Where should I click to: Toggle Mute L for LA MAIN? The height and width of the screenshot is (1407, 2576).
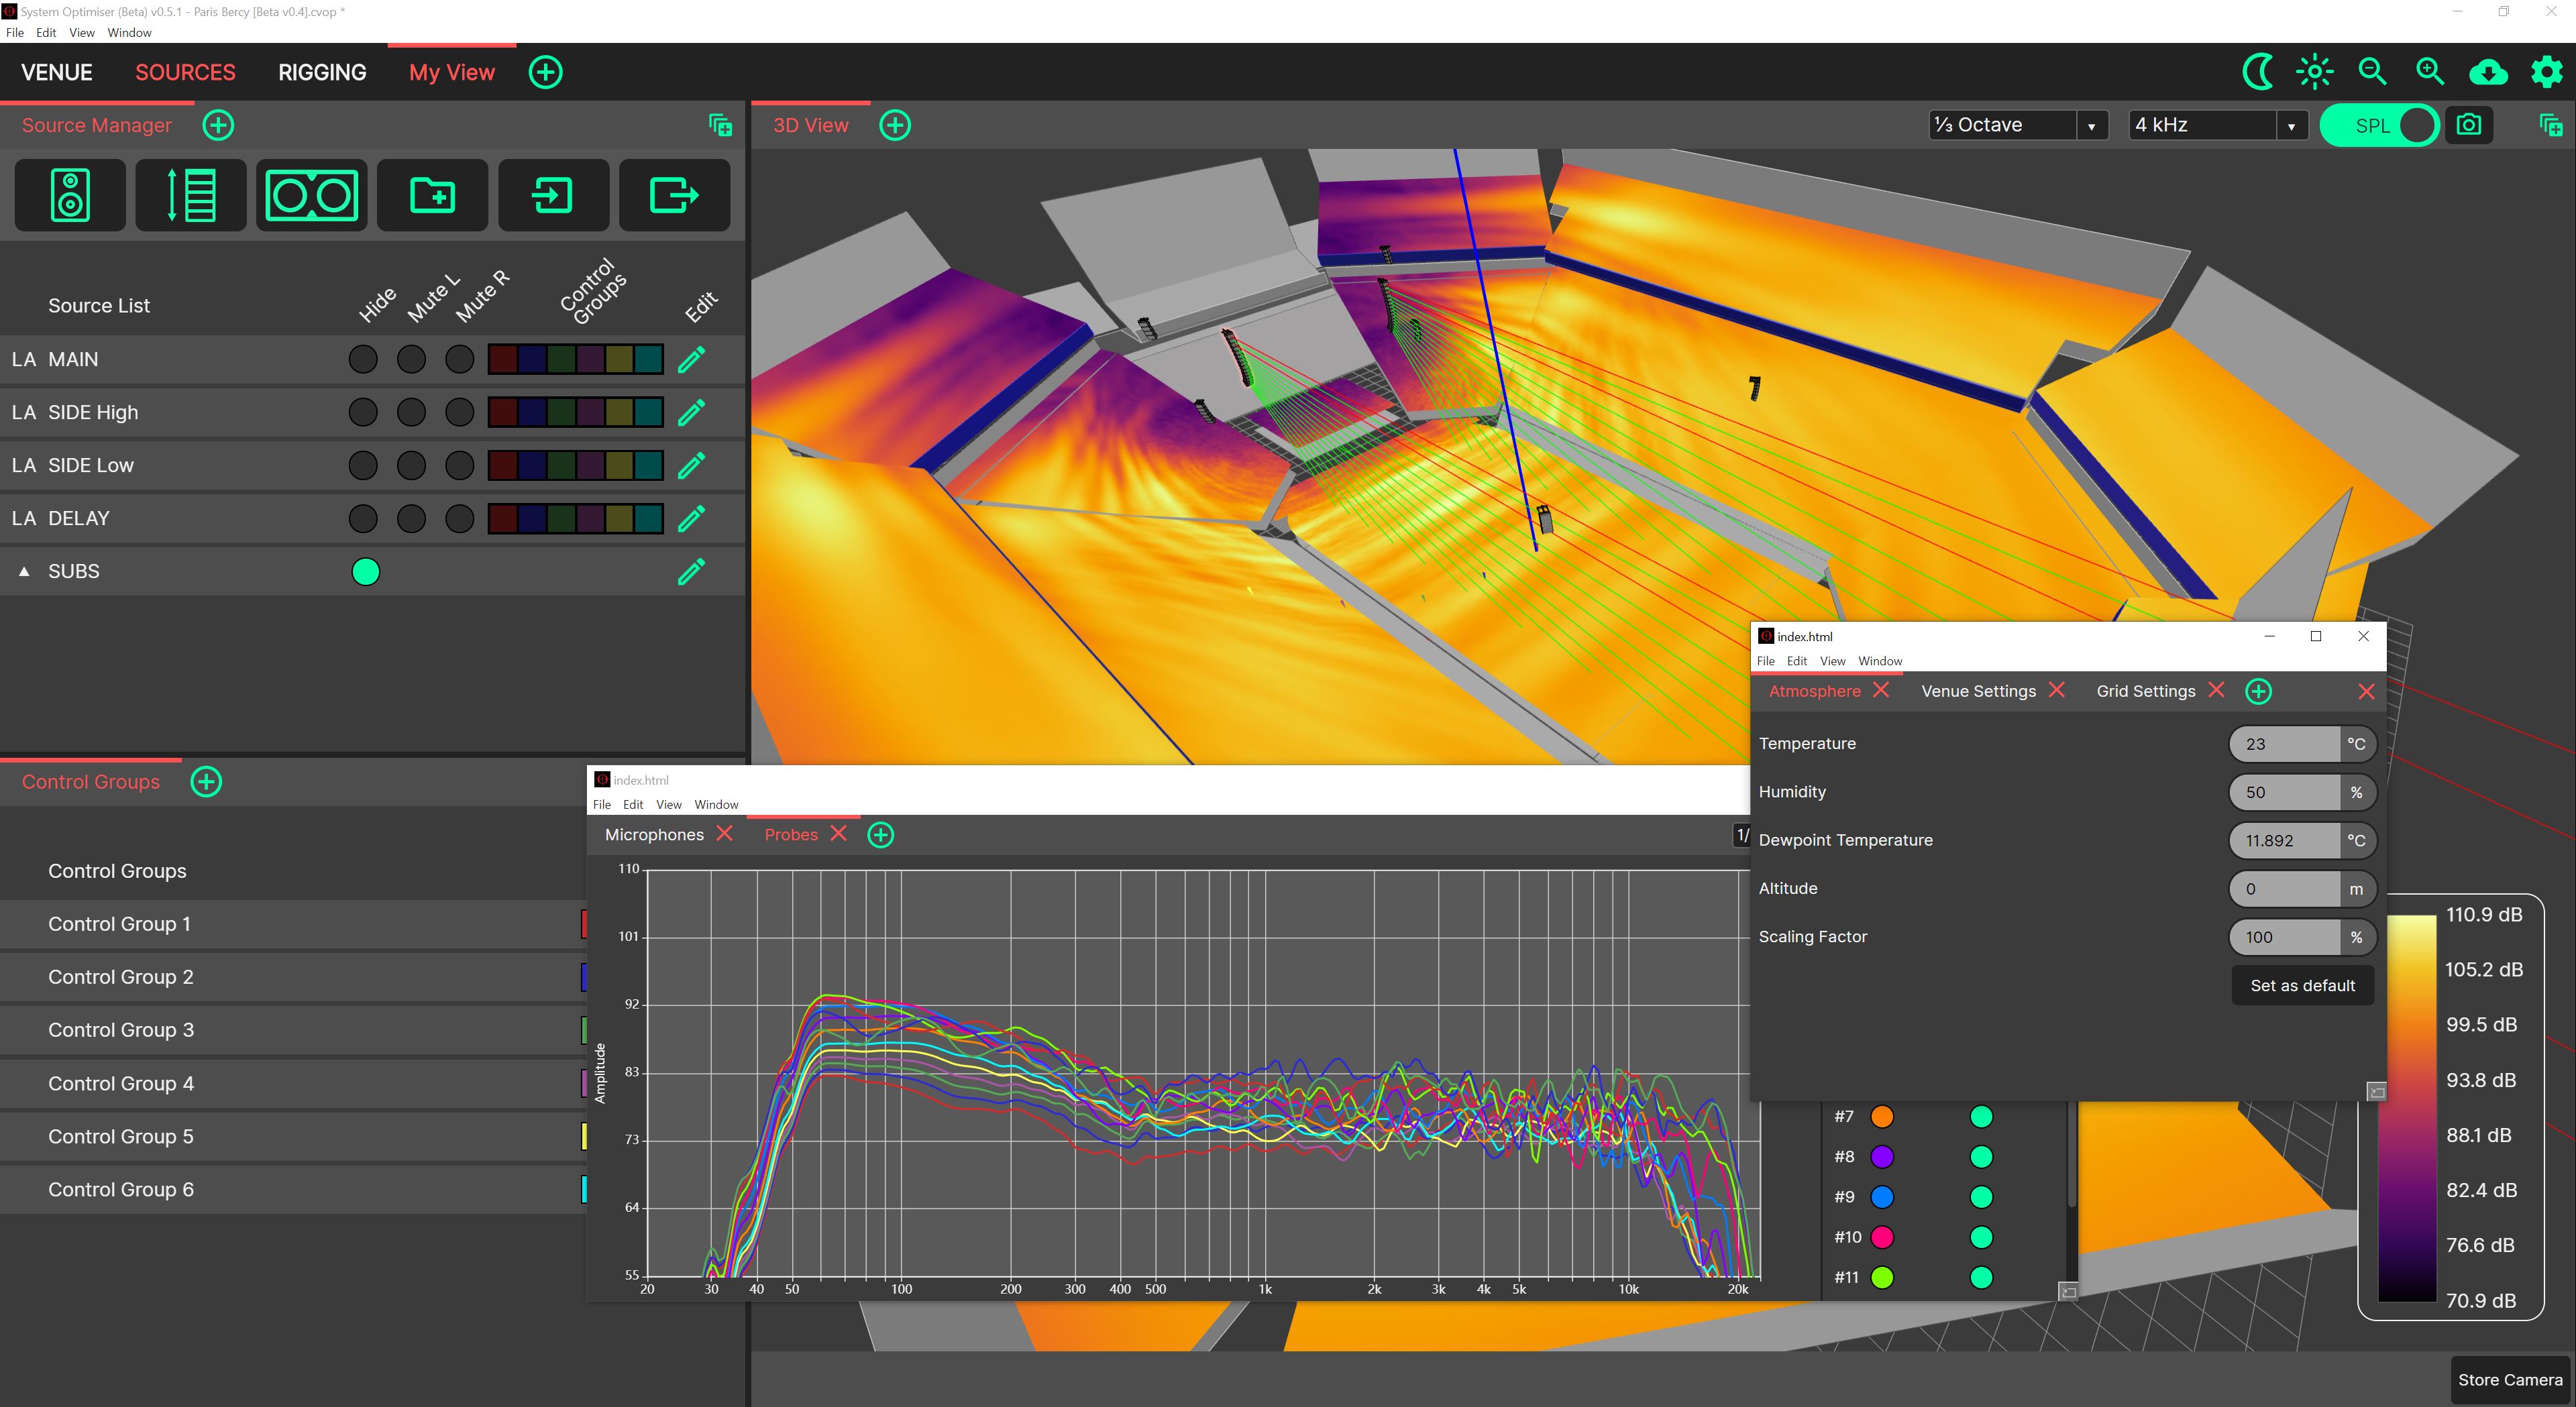(411, 359)
